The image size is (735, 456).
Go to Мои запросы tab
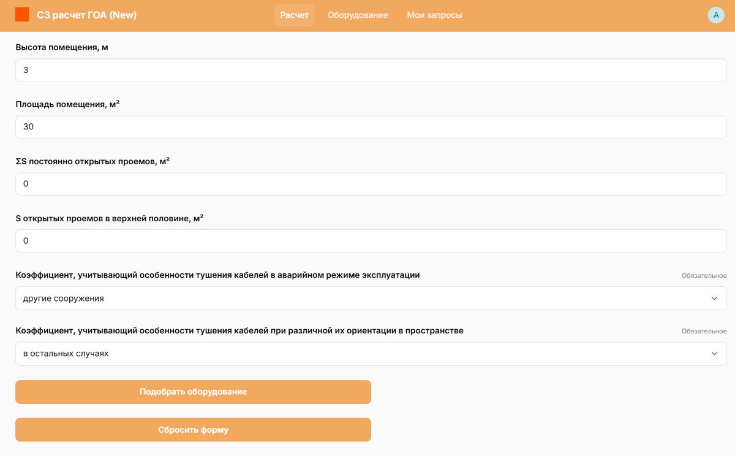pyautogui.click(x=435, y=15)
